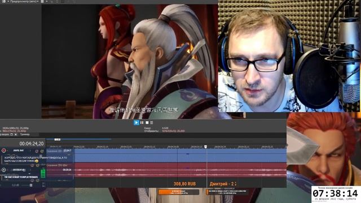Close the docked window with the X
This screenshot has height=203, width=361.
pyautogui.click(x=16, y=134)
